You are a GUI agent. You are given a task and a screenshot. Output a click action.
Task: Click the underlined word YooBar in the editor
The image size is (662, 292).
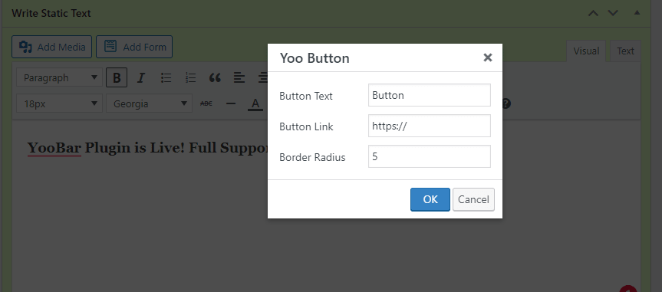(54, 148)
